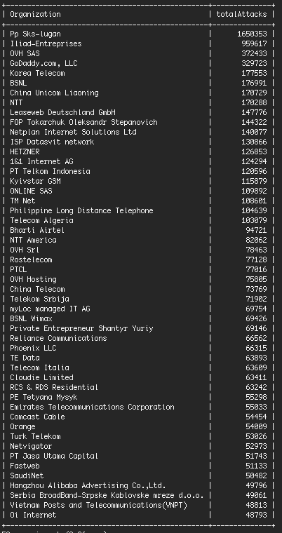Click Telecom Algeria text

[x=41, y=221]
